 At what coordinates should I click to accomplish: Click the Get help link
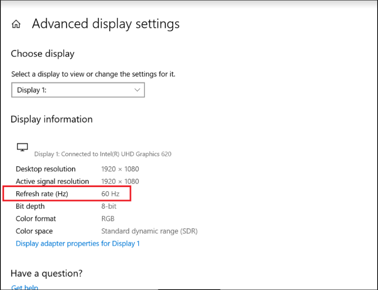[x=25, y=287]
